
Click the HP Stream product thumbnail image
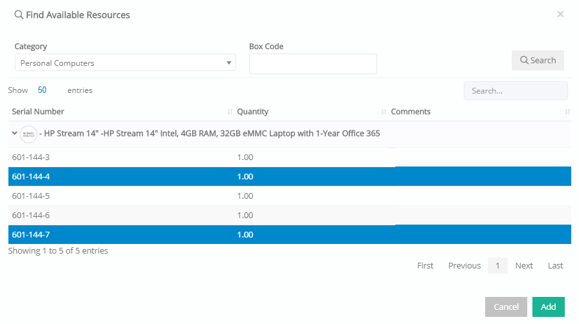(28, 134)
